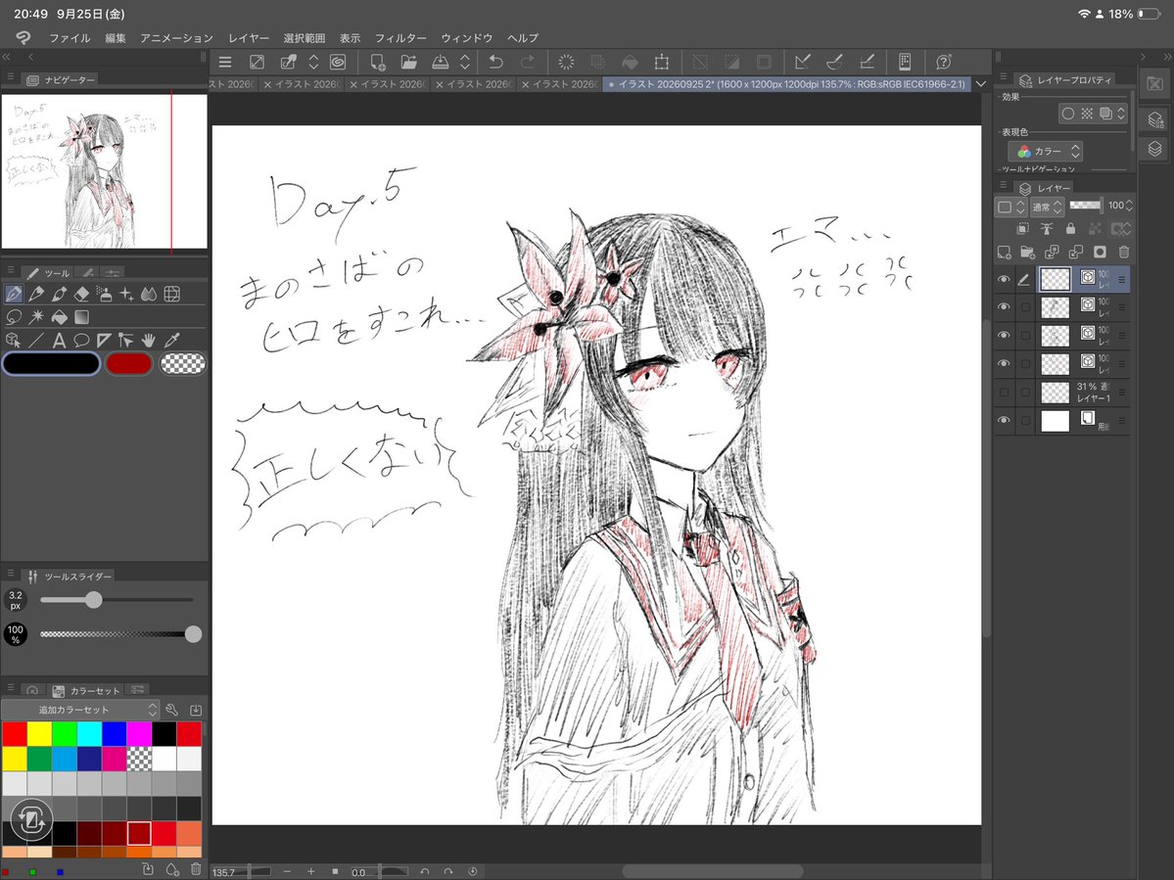This screenshot has width=1174, height=880.
Task: Select the Hand move tool
Action: point(148,341)
